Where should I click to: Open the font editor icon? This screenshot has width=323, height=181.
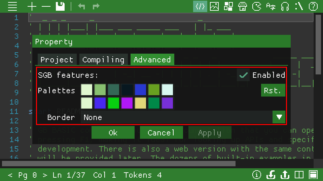pos(271,6)
